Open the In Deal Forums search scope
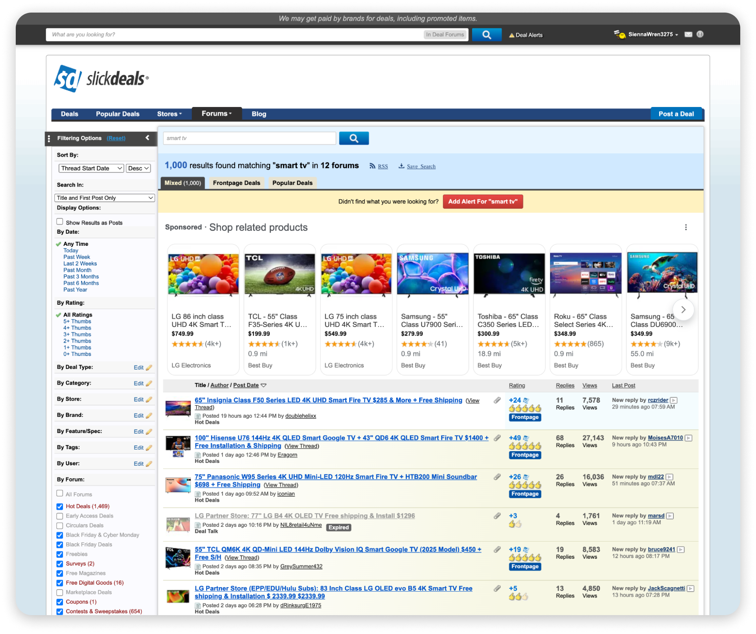This screenshot has width=756, height=634. [445, 35]
